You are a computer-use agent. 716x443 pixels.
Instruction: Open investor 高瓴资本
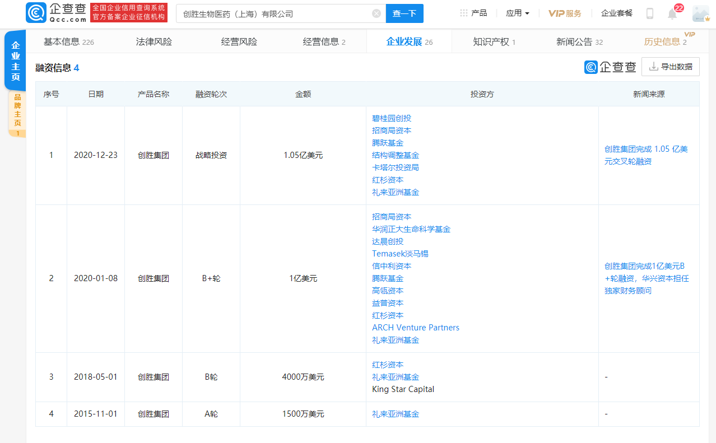[388, 291]
